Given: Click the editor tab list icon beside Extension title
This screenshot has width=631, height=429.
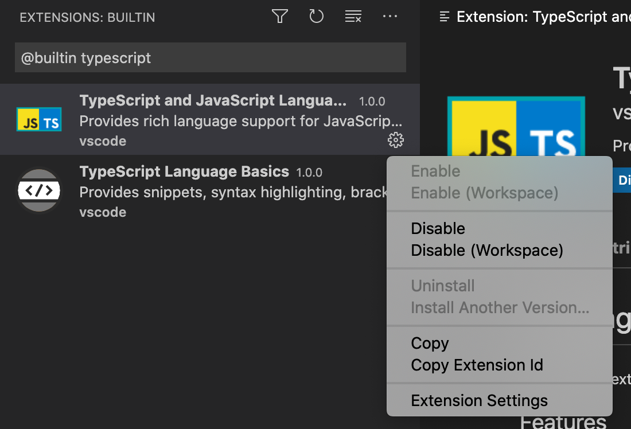Looking at the screenshot, I should [x=444, y=17].
